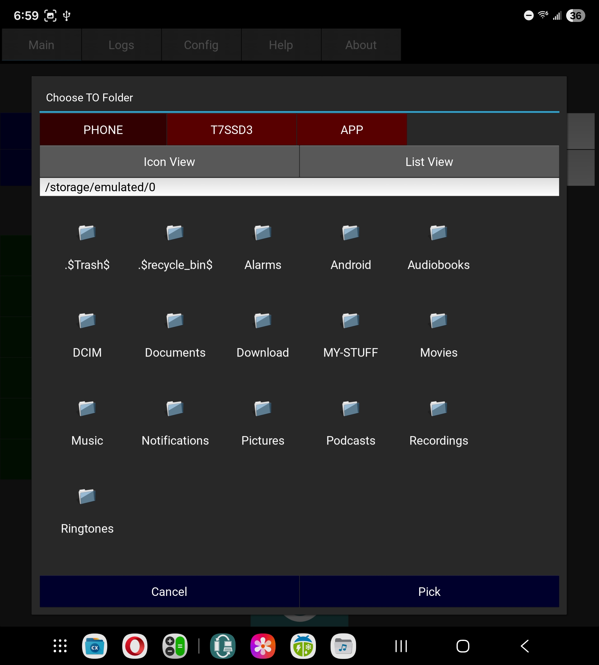Cancel the folder selection dialog
599x665 pixels.
pos(169,592)
